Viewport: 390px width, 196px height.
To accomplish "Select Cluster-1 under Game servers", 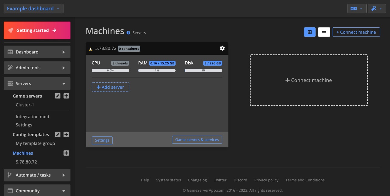I will (25, 105).
